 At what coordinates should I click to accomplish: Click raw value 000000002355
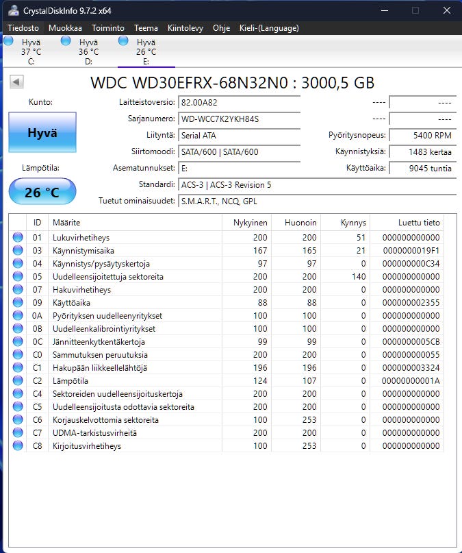[411, 303]
